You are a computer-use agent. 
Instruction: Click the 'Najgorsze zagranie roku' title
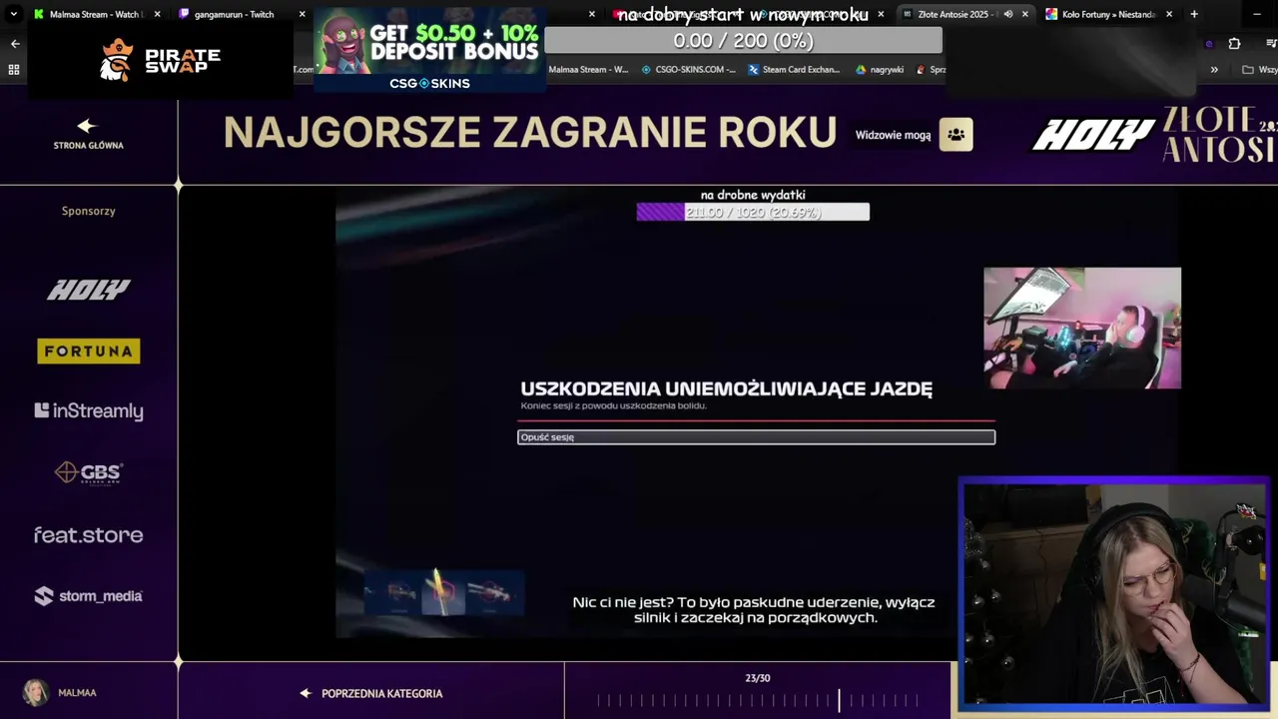point(530,133)
